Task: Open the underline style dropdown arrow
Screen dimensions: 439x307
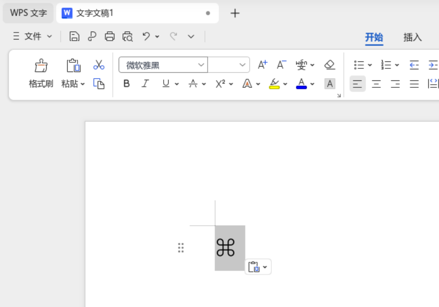Action: point(177,84)
